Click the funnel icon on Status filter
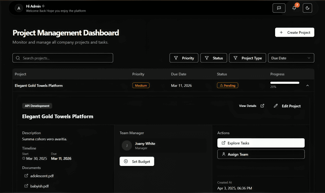This screenshot has width=325, height=193. click(207, 58)
